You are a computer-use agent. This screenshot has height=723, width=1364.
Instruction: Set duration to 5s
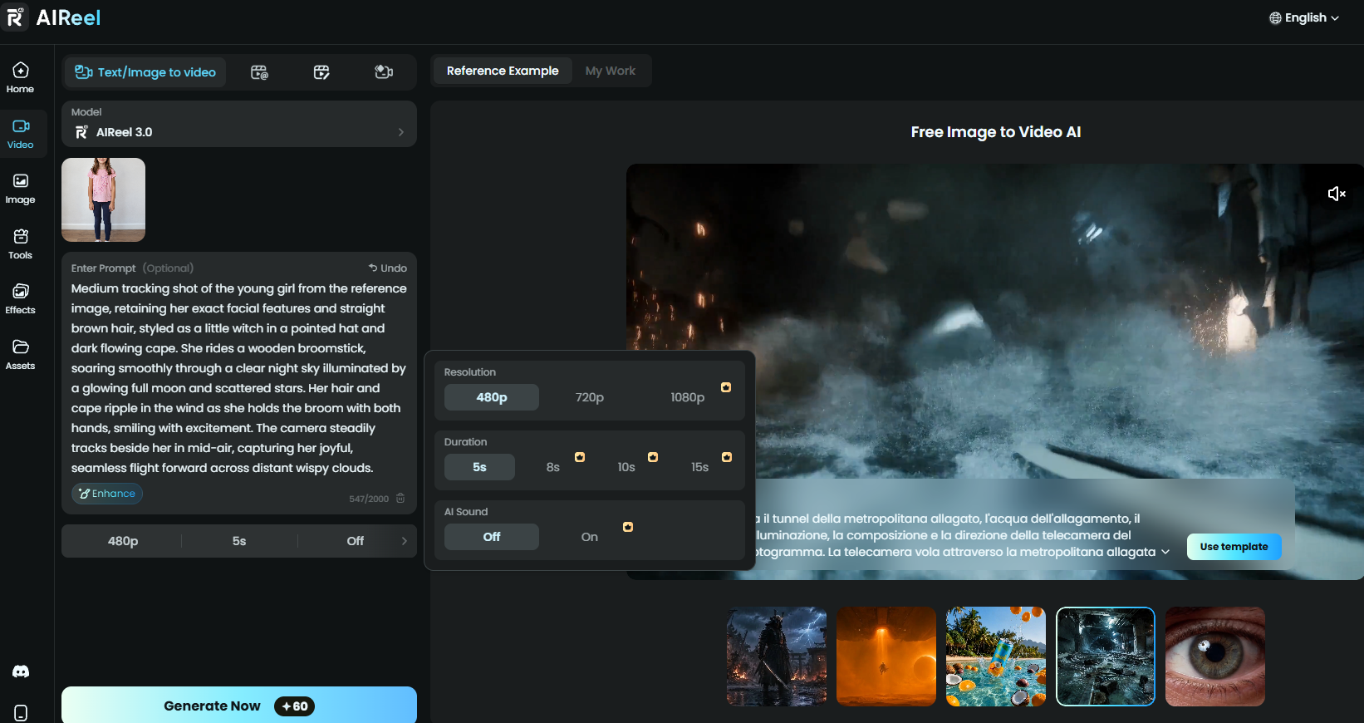click(x=479, y=467)
